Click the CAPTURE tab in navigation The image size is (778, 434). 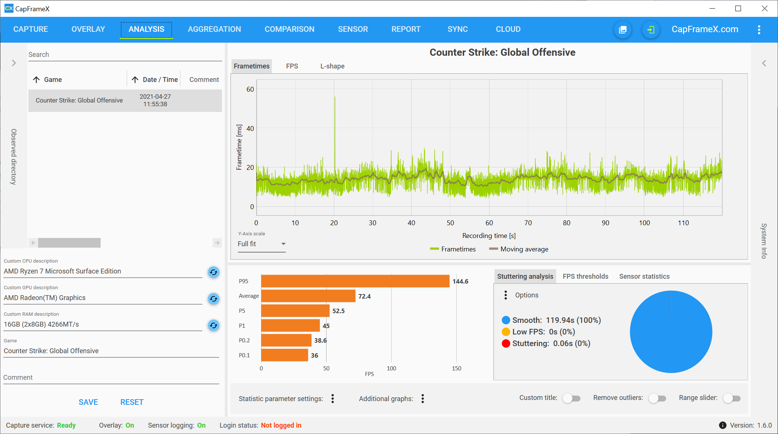tap(31, 30)
